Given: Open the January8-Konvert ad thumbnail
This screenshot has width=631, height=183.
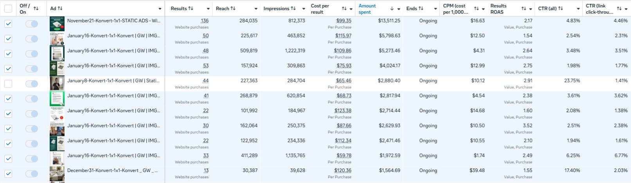Looking at the screenshot, I should click(57, 84).
